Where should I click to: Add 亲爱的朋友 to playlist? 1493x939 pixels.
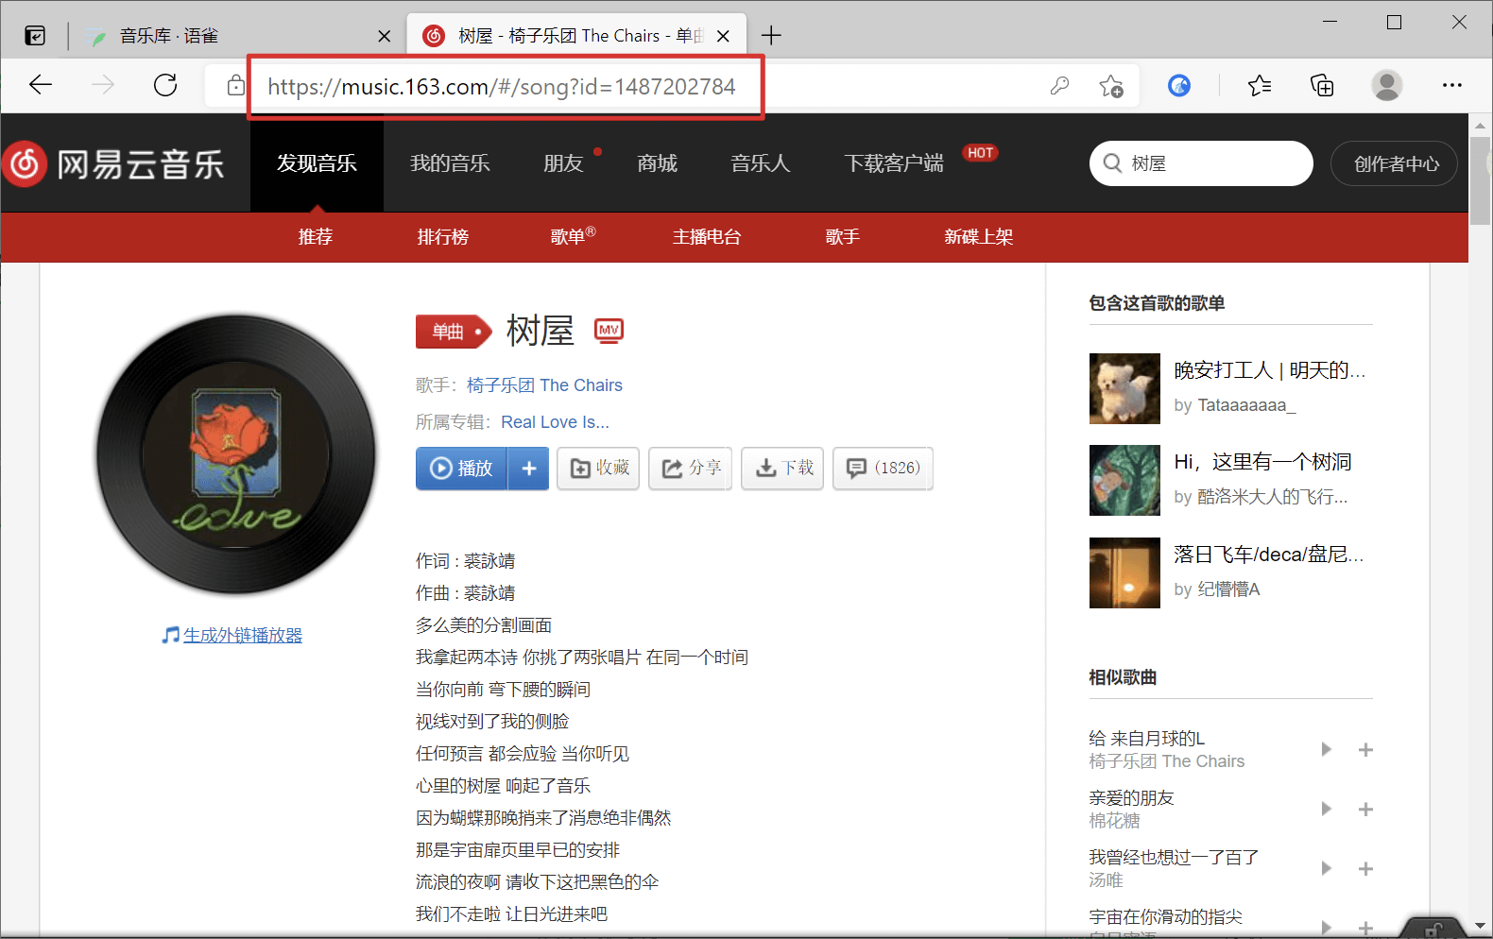point(1365,809)
